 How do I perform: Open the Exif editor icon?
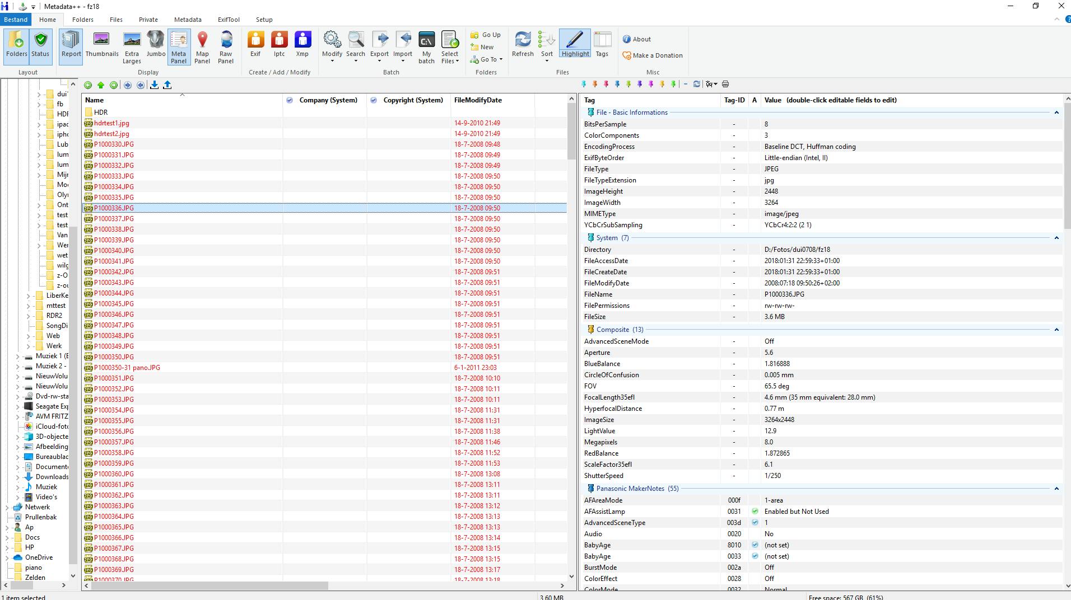click(255, 44)
